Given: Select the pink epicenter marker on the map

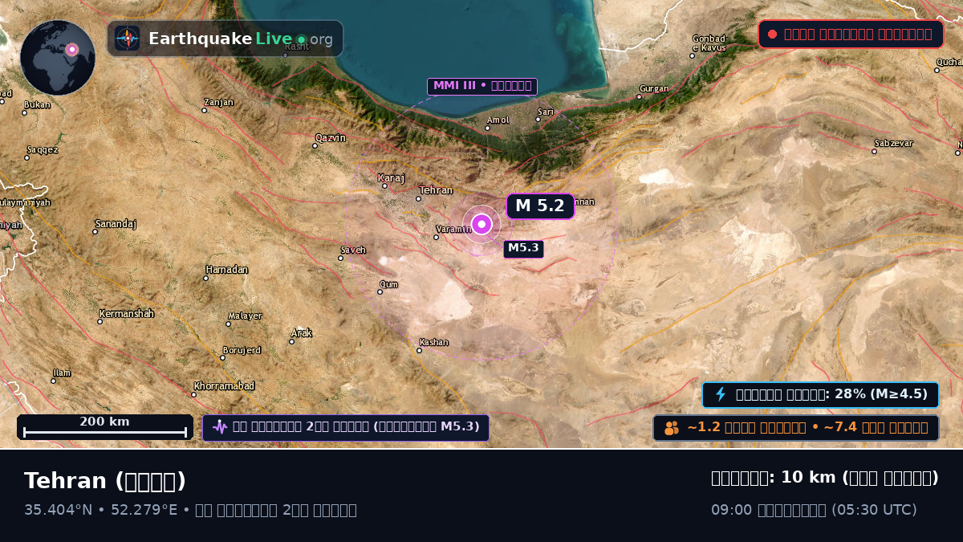Looking at the screenshot, I should pos(481,224).
